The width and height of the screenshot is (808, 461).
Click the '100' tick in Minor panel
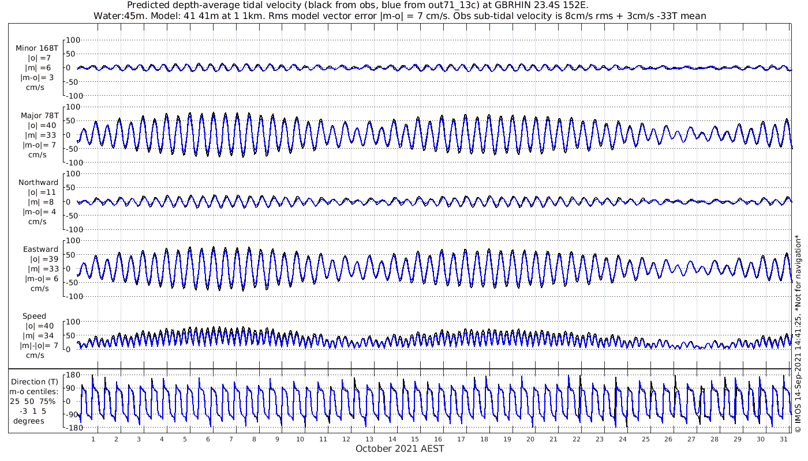tap(73, 40)
